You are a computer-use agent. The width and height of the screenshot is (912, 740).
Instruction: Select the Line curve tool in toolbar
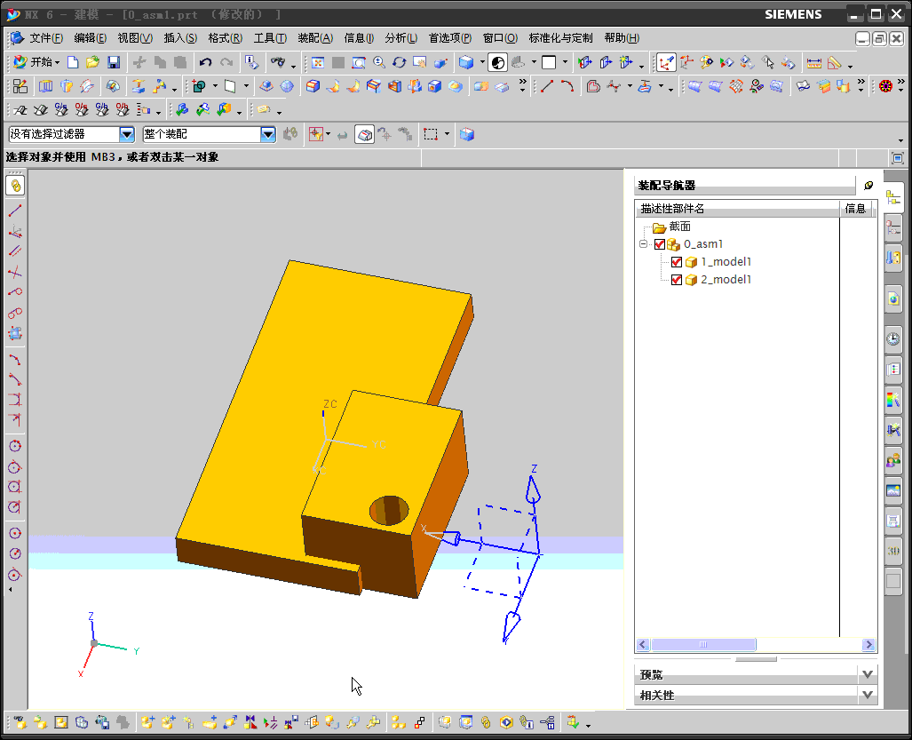coord(547,87)
